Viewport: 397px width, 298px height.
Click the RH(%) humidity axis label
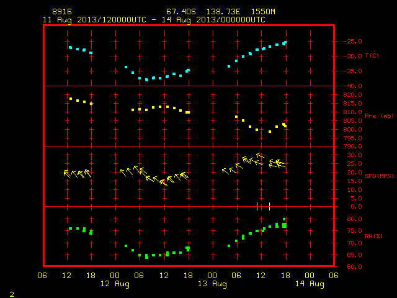[x=373, y=236]
